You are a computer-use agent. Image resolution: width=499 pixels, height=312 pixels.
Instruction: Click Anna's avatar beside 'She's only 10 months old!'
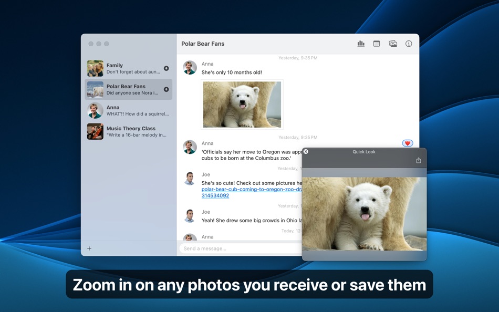[x=190, y=68]
